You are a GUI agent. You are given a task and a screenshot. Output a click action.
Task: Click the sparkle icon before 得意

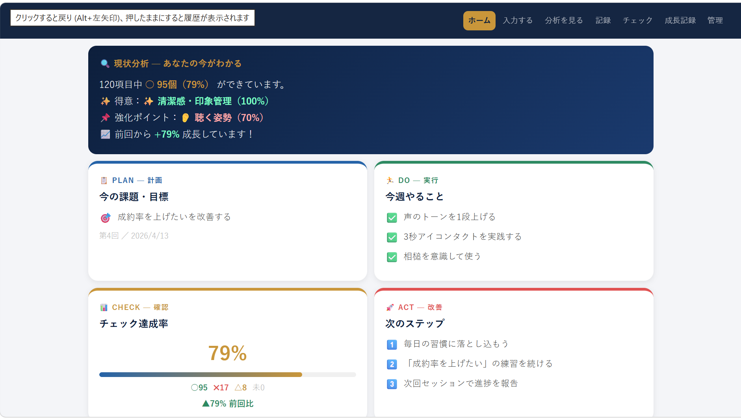click(105, 101)
